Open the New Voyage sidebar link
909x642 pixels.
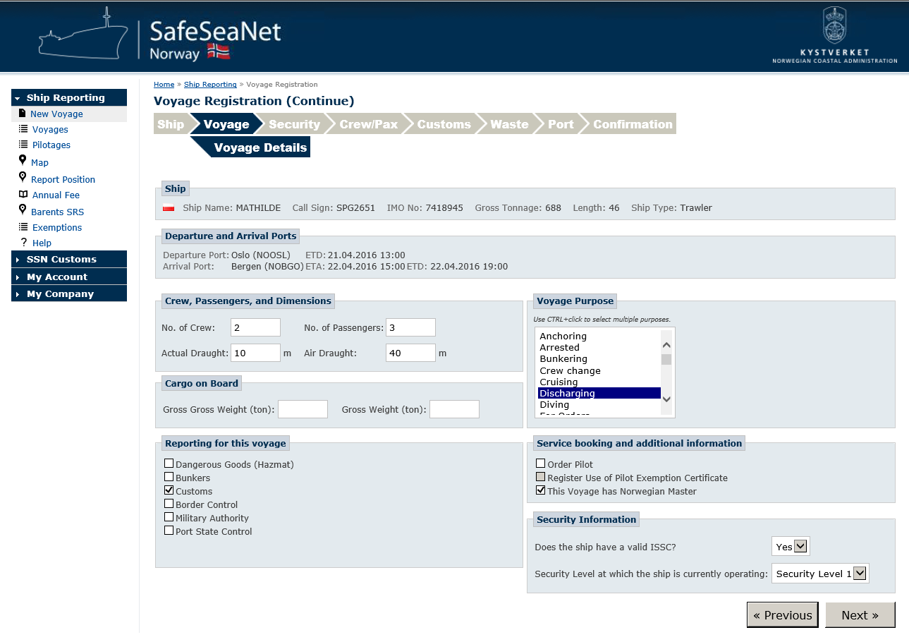(56, 114)
